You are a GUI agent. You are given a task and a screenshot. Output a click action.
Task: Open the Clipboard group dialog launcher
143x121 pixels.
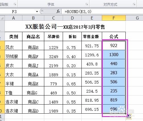(15, 4)
